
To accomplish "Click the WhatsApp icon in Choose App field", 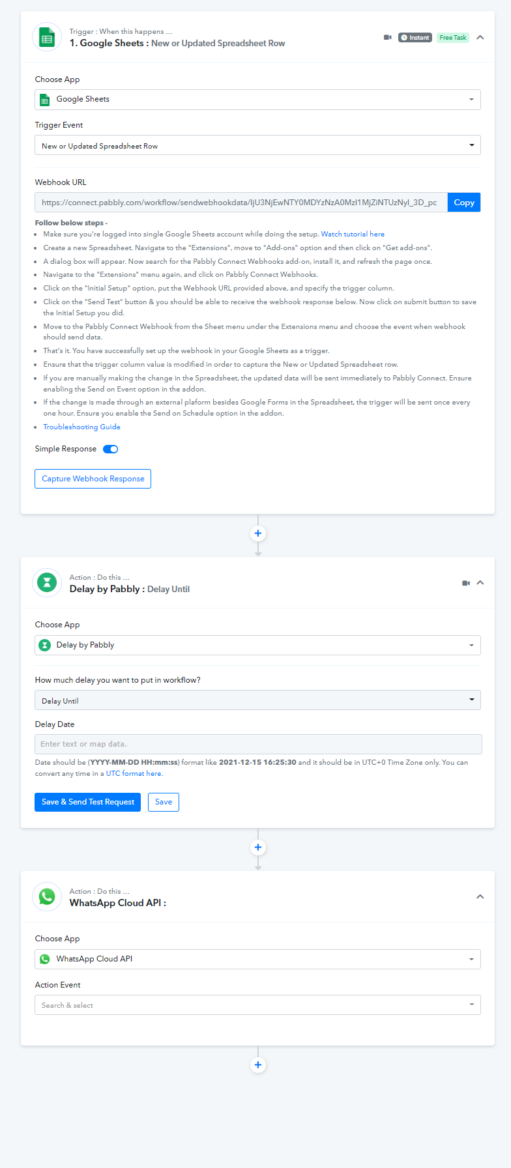I will pyautogui.click(x=45, y=960).
